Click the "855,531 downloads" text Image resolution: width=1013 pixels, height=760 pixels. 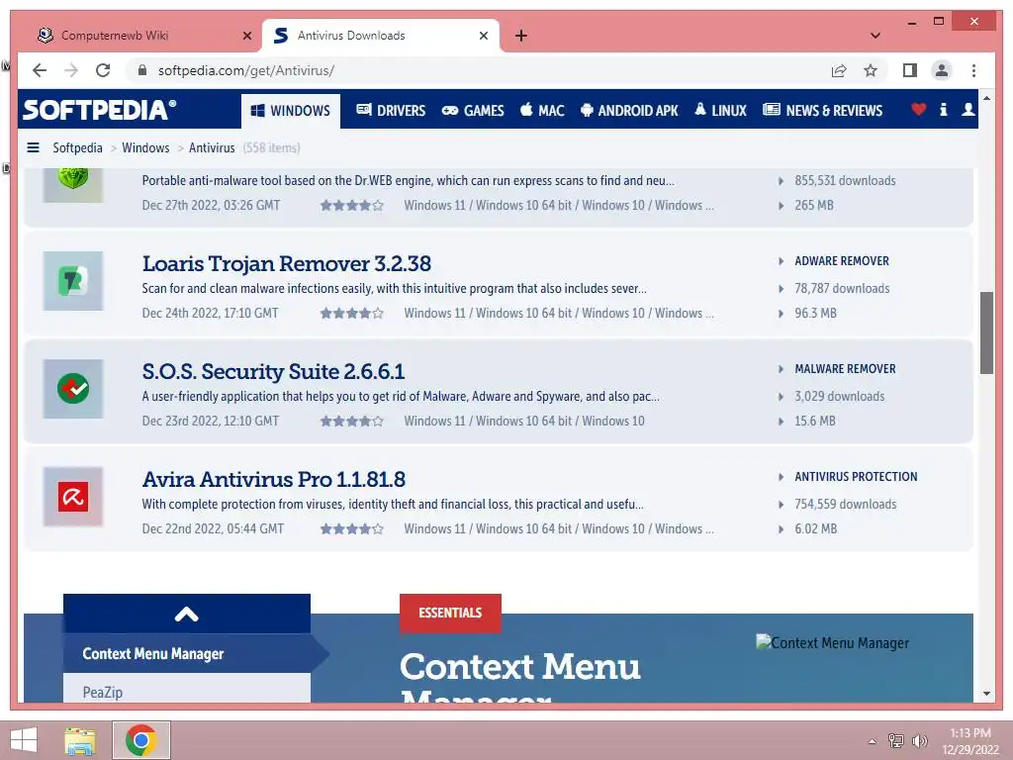click(x=845, y=181)
